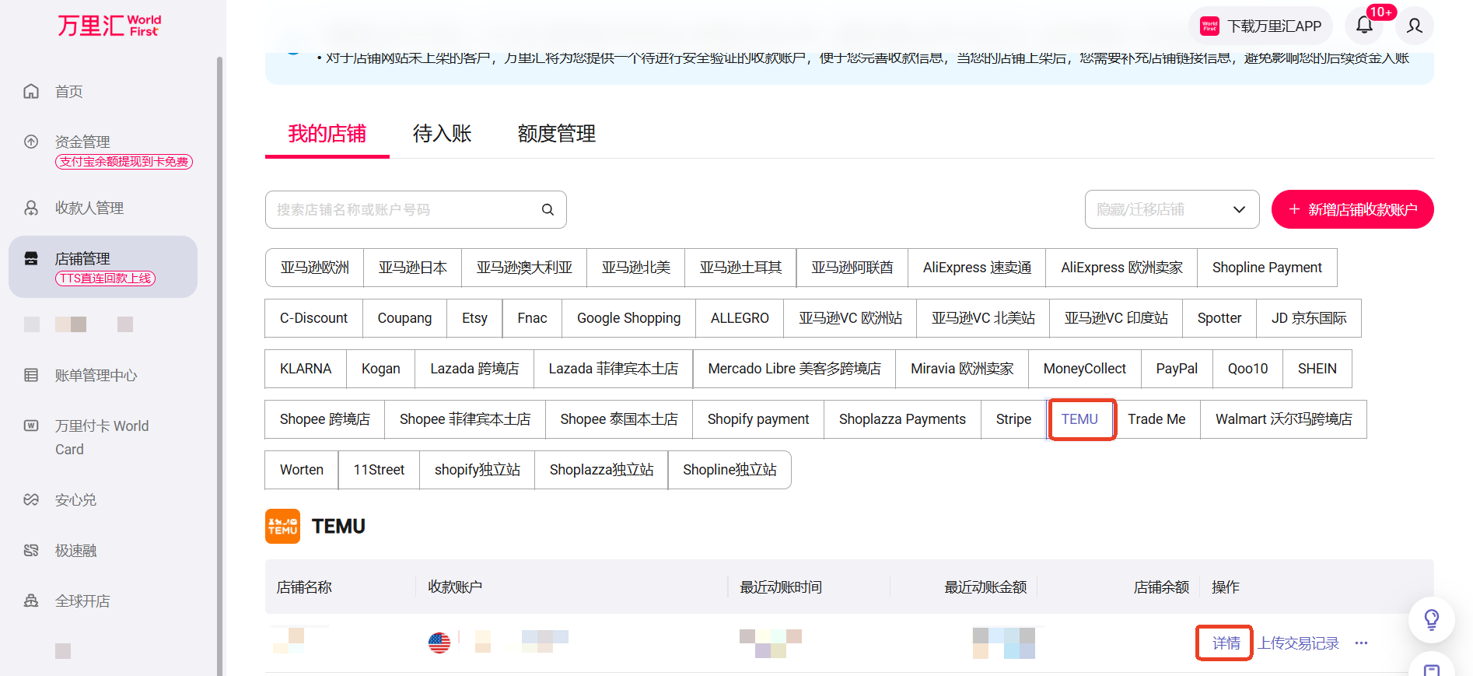Select the PayPal platform filter
The height and width of the screenshot is (676, 1473).
coord(1176,369)
